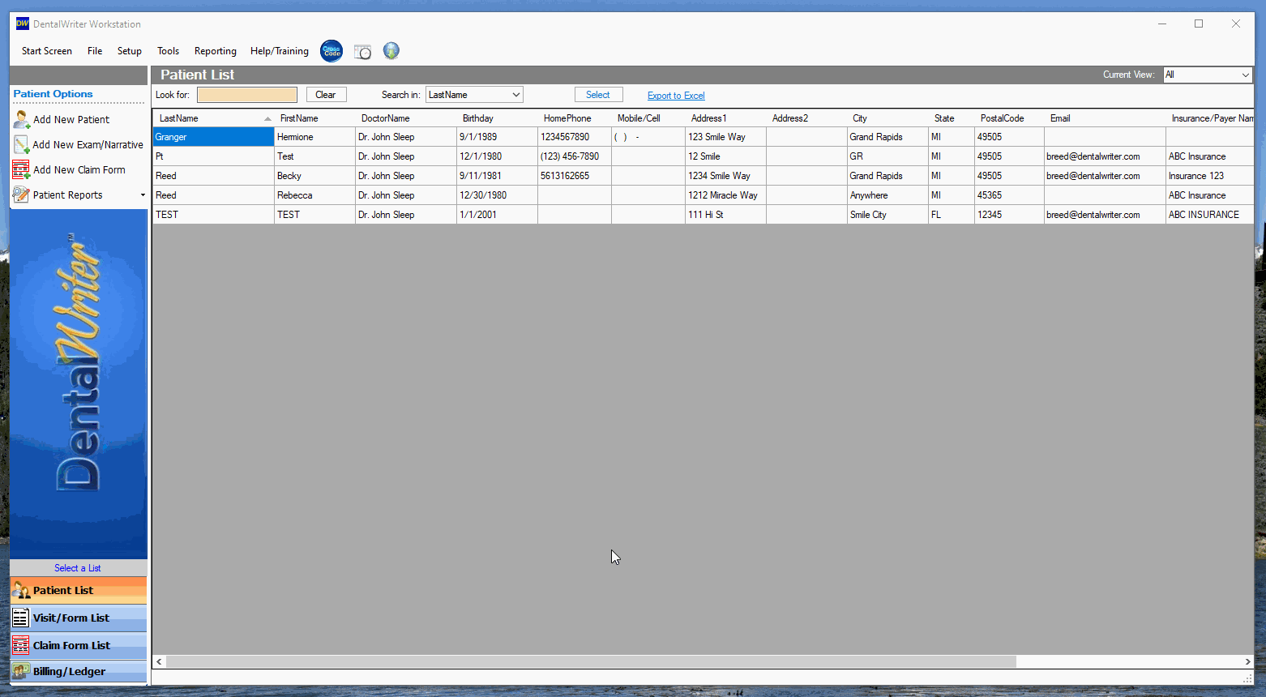
Task: Sort by the PostalCode column header
Action: tap(1009, 118)
